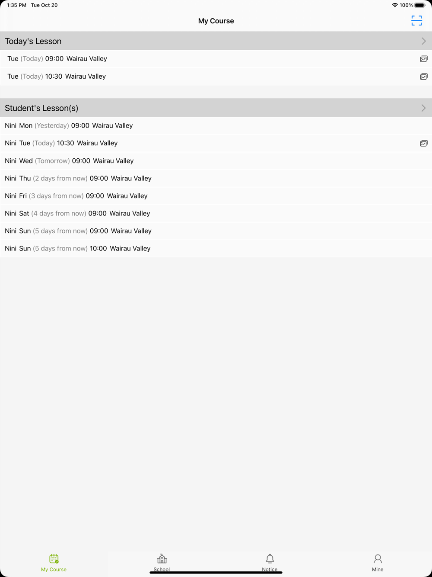The height and width of the screenshot is (577, 432).
Task: Select the School building icon
Action: 162,558
